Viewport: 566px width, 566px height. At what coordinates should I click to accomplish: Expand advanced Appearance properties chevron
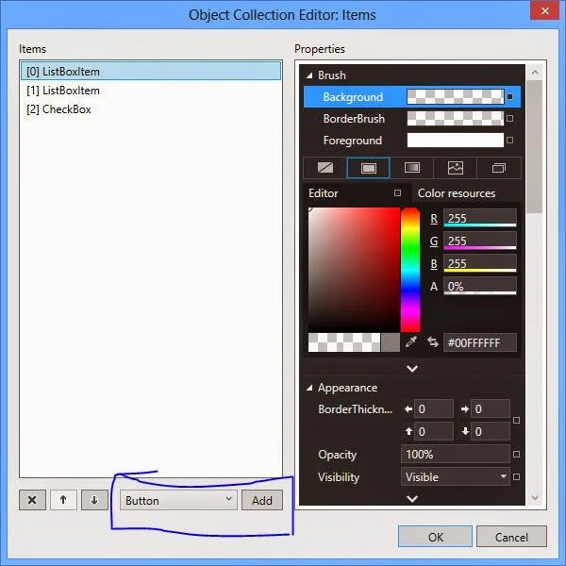click(x=412, y=498)
